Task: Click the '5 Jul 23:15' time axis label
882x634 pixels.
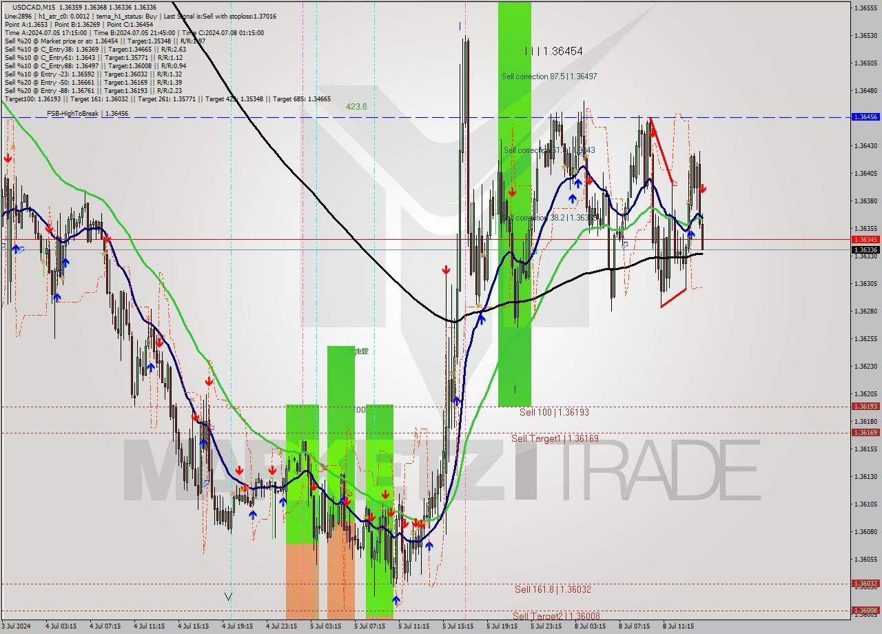Action: 546,627
